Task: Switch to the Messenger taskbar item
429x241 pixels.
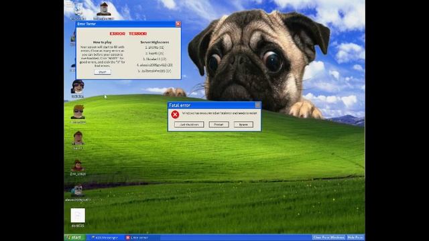Action: pyautogui.click(x=105, y=238)
